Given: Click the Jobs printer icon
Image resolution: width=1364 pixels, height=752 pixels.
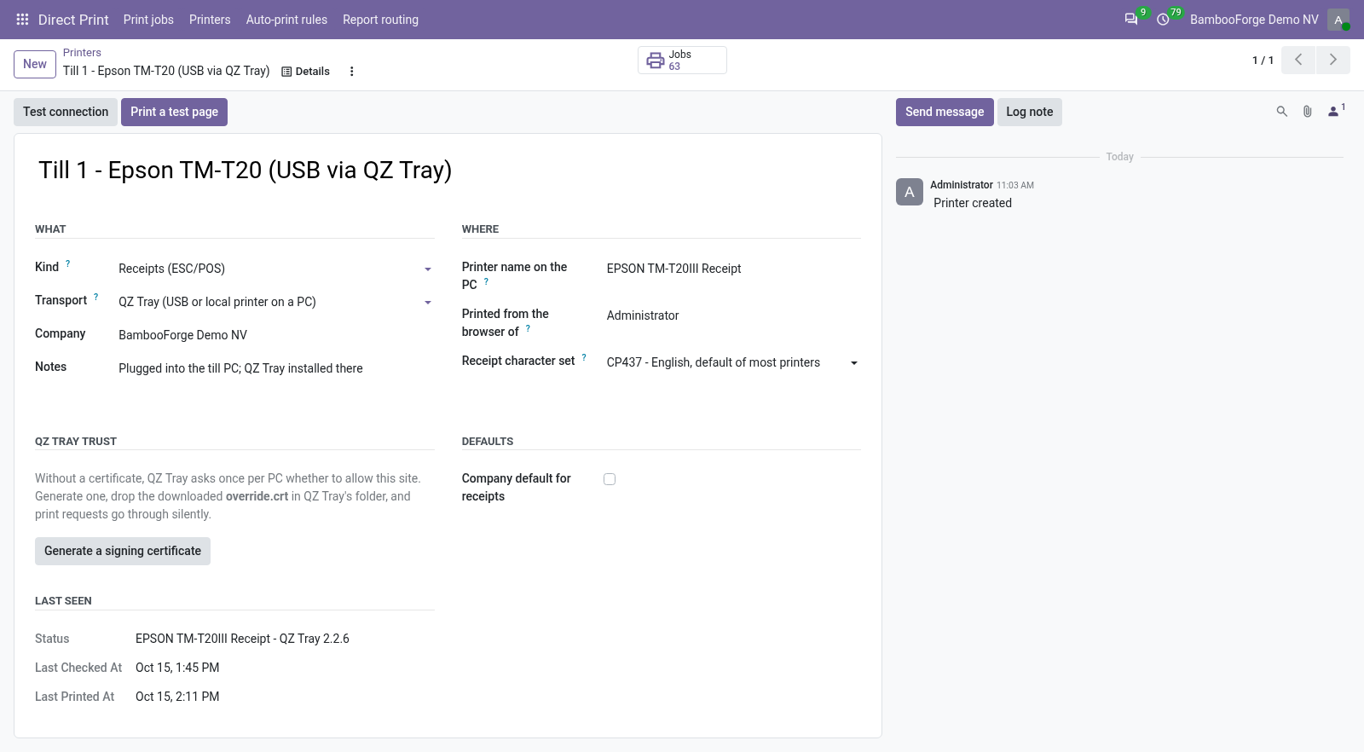Looking at the screenshot, I should [x=655, y=61].
